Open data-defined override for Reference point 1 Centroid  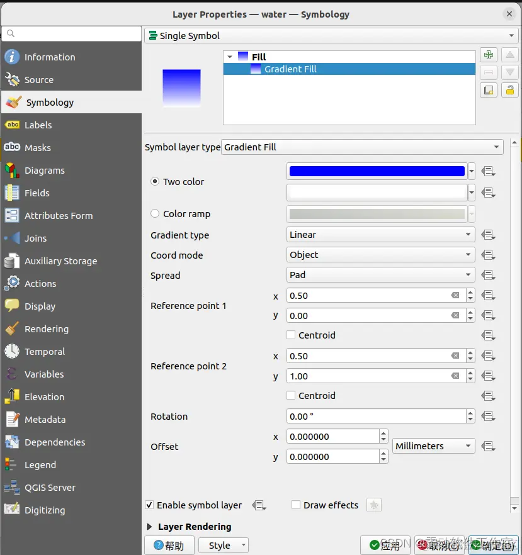click(x=488, y=335)
